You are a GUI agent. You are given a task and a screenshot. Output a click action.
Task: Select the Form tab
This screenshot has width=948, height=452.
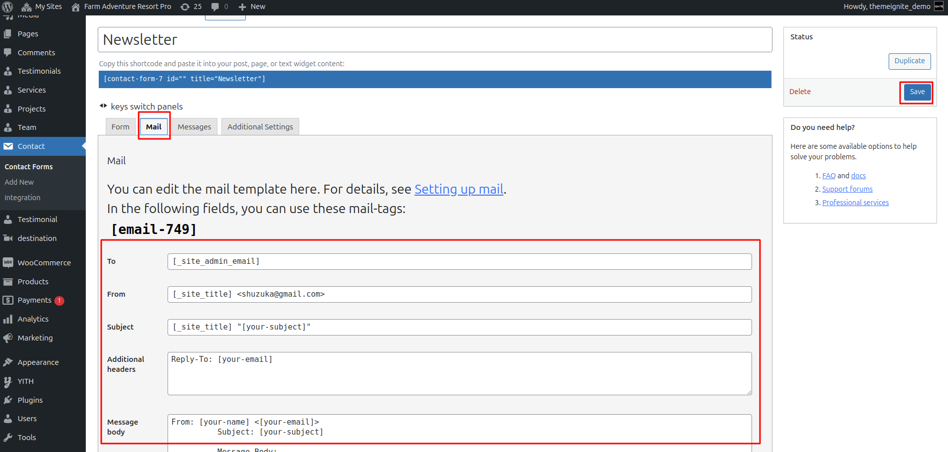coord(120,127)
